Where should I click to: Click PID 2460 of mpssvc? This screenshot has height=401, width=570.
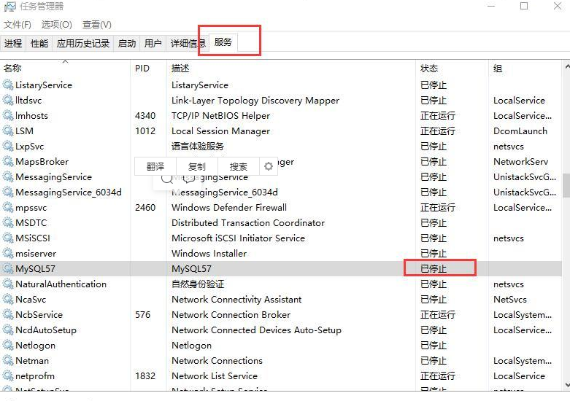tap(145, 207)
